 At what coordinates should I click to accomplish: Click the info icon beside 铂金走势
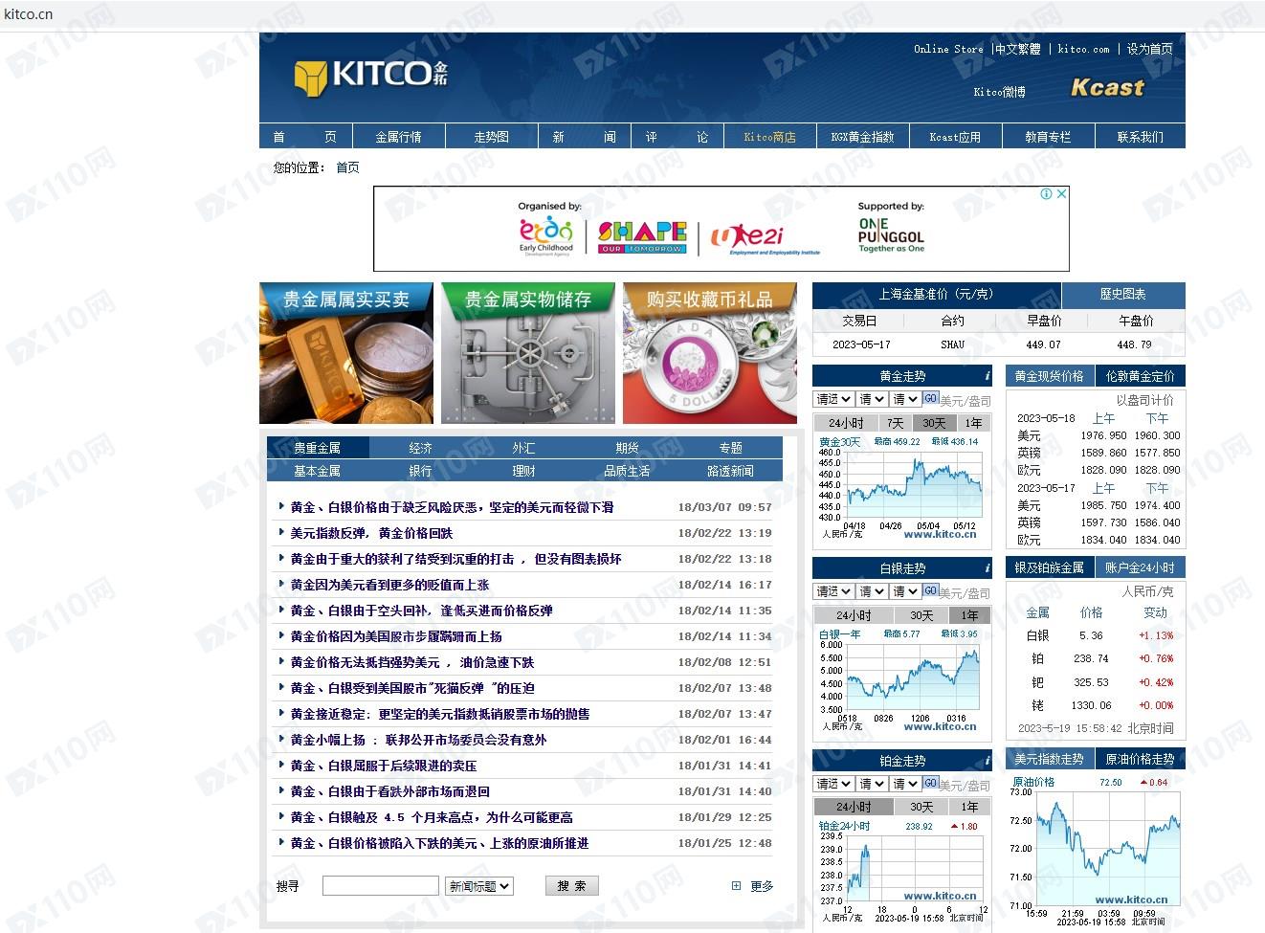[987, 761]
